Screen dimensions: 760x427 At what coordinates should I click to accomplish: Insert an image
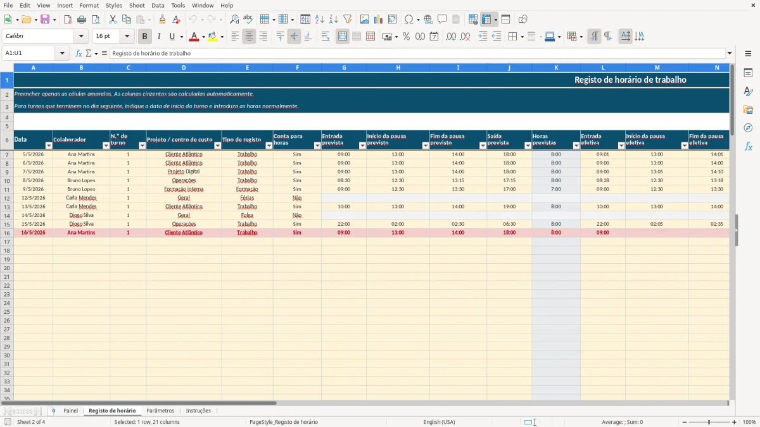coord(365,20)
